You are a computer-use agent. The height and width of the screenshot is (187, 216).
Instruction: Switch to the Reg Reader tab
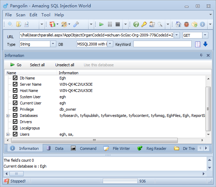coord(152,148)
